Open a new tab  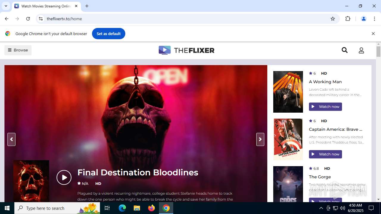pos(87,6)
